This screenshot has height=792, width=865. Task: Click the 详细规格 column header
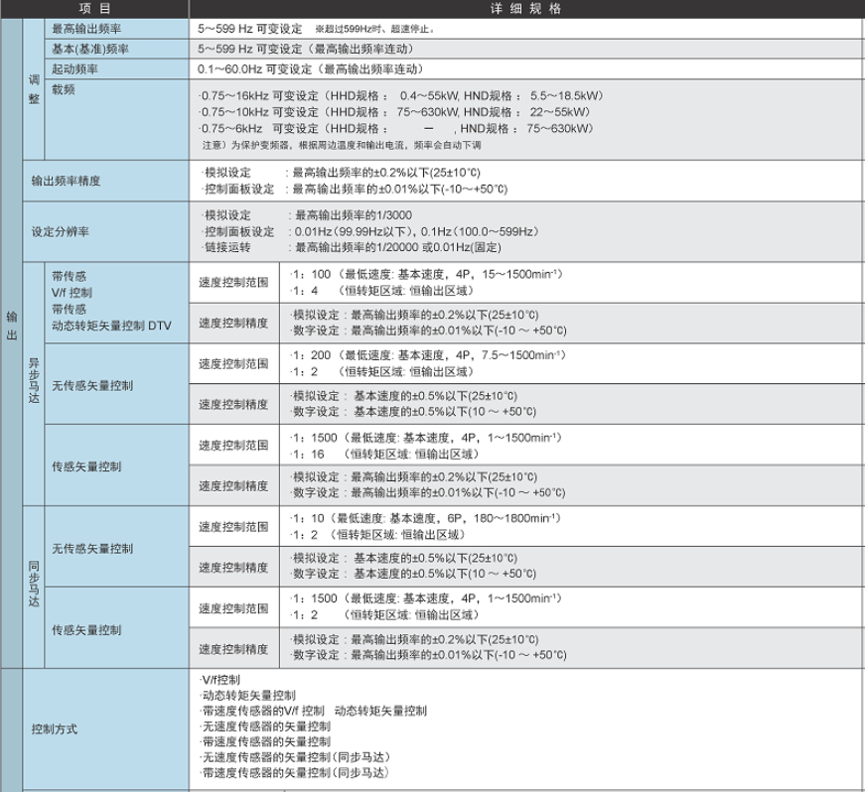tap(526, 8)
